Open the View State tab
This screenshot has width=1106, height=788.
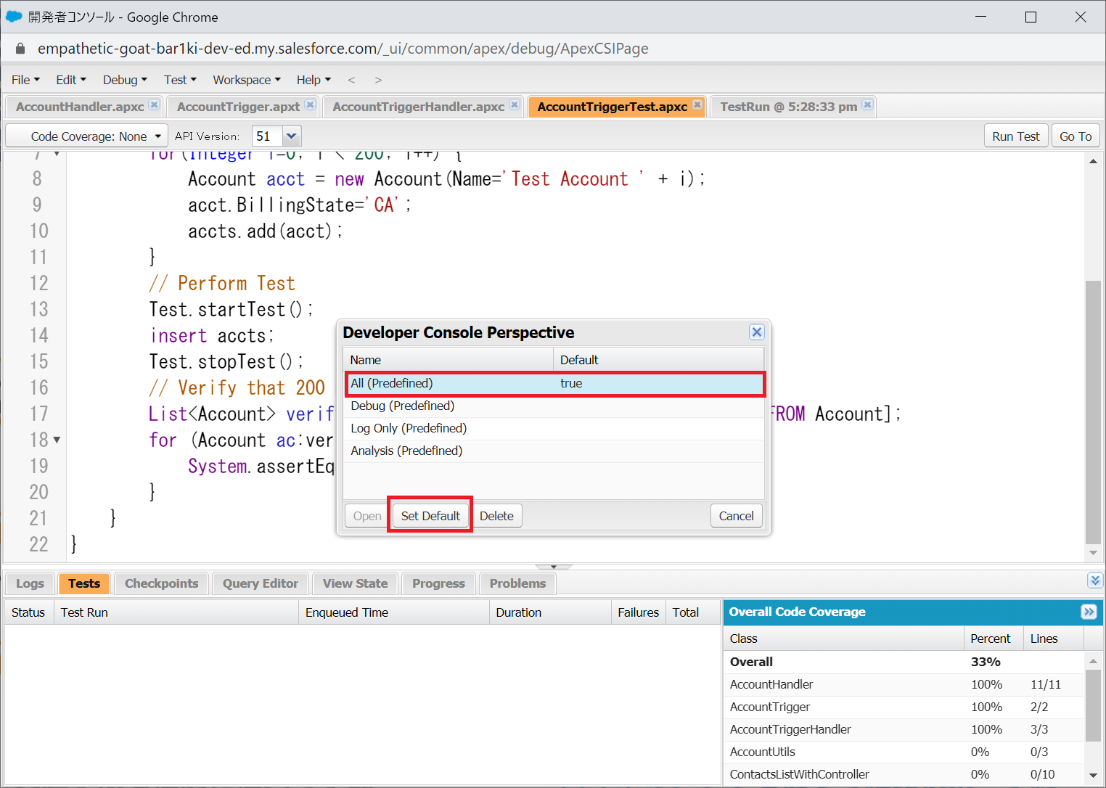click(x=355, y=583)
